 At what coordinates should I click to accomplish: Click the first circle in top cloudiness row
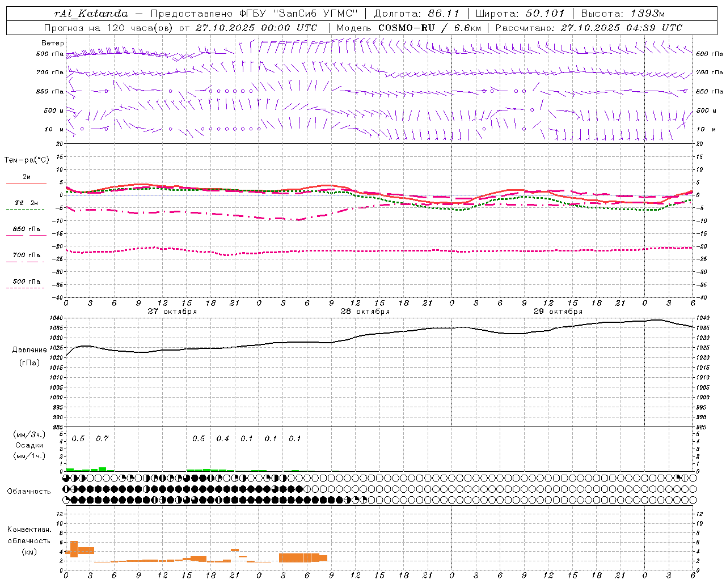tap(66, 479)
